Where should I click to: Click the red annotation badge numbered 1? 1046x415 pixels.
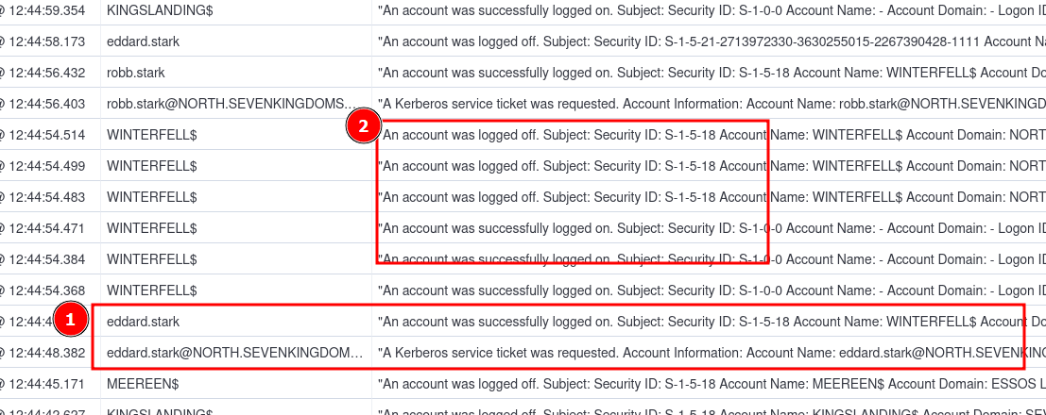pos(72,320)
